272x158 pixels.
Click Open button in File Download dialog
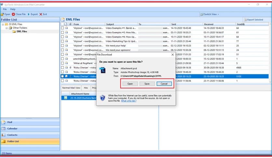tap(130, 84)
